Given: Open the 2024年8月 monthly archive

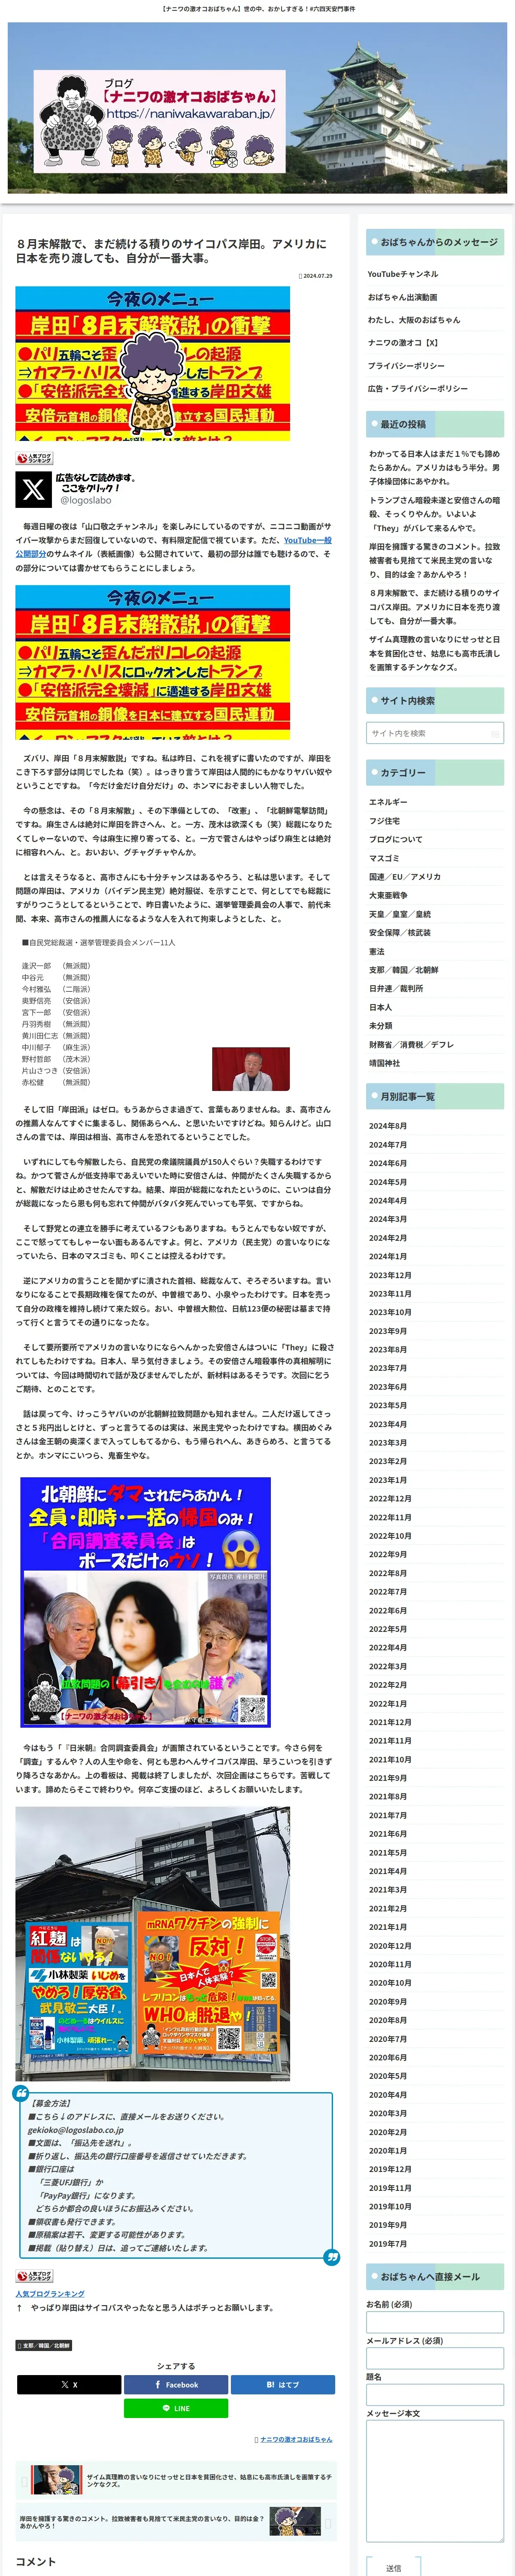Looking at the screenshot, I should tap(387, 1126).
